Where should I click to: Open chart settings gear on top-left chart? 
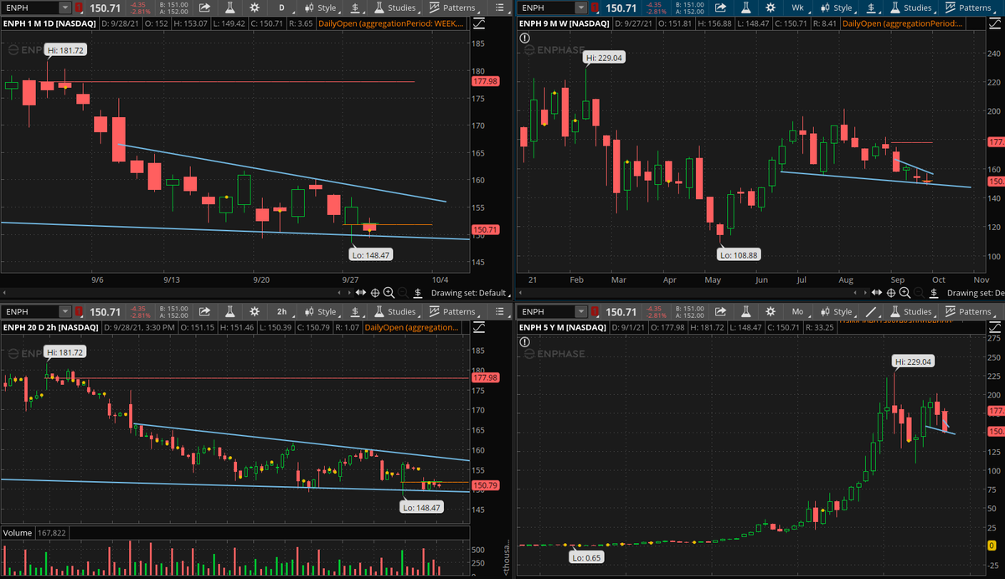(x=255, y=8)
